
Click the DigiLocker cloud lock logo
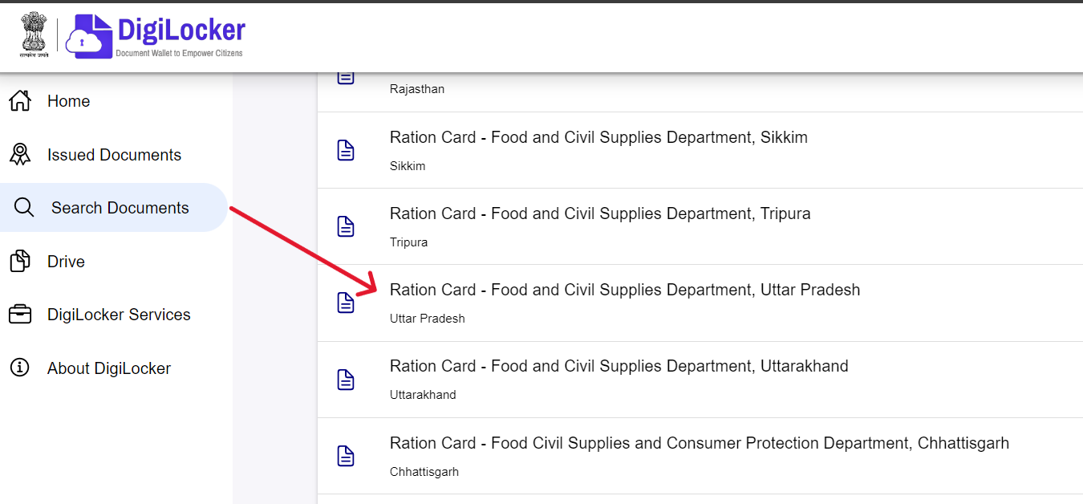click(88, 35)
